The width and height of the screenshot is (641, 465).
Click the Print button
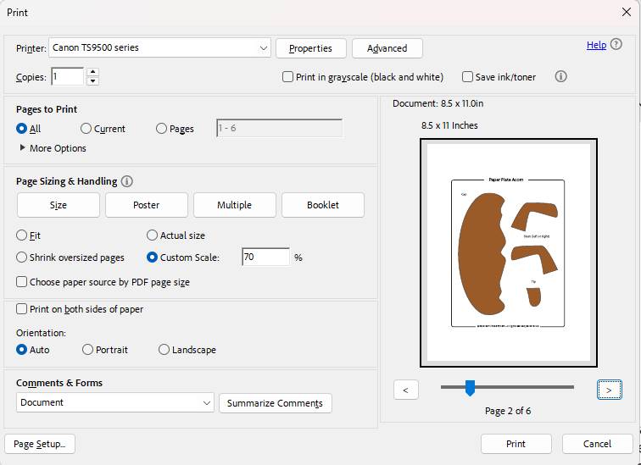(516, 444)
